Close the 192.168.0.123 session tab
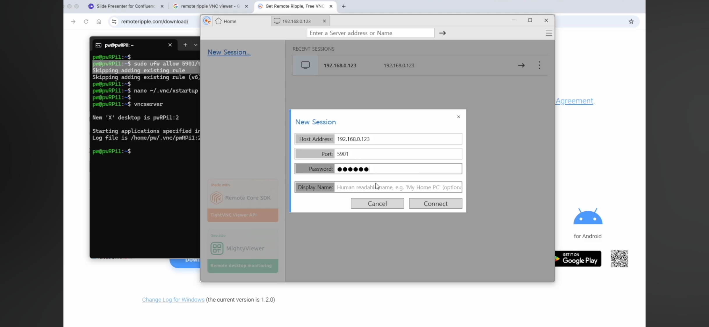Image resolution: width=709 pixels, height=327 pixels. (324, 21)
